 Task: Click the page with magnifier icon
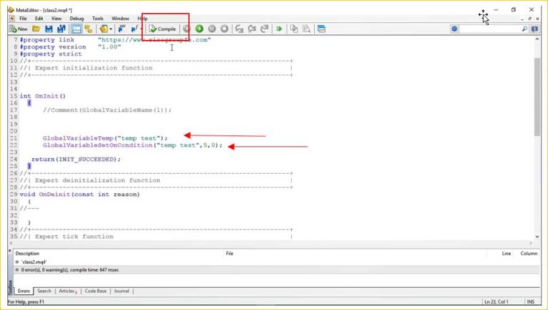[307, 29]
